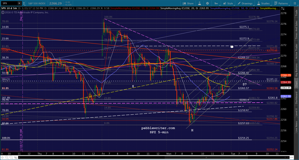Click the crosshair pan icon at bottom left
Screen dimensions: 299x160
2,158
